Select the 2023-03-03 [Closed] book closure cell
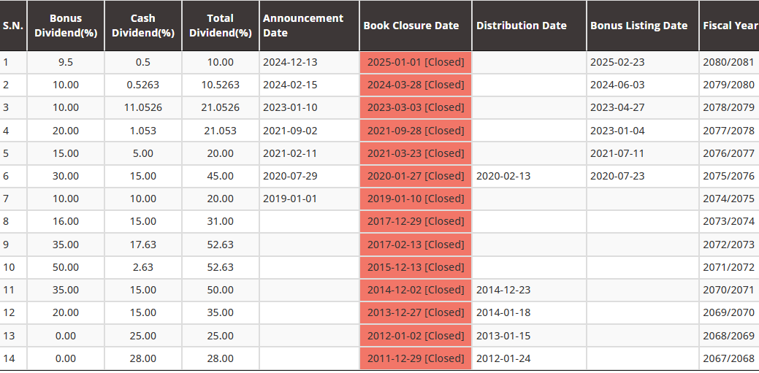Image resolution: width=759 pixels, height=373 pixels. tap(415, 108)
